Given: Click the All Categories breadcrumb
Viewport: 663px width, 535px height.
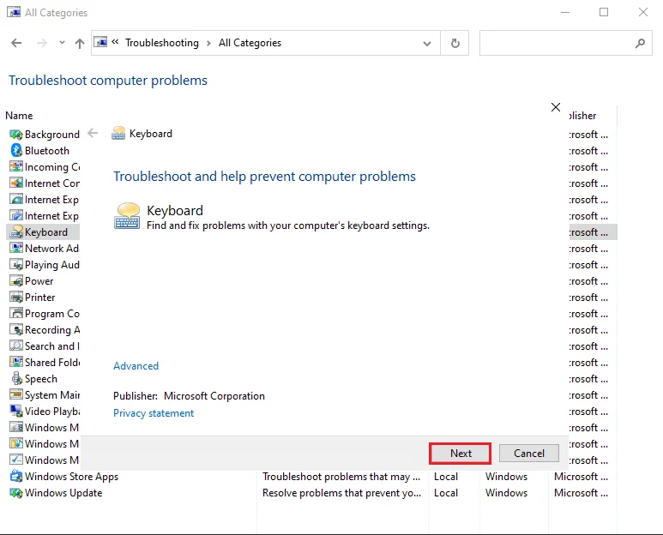Looking at the screenshot, I should point(250,43).
